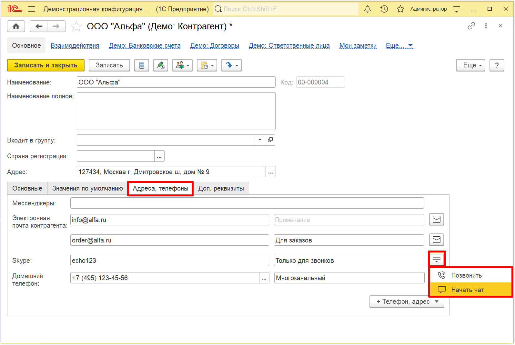515x345 pixels.
Task: Click the Администратор user name
Action: tap(429, 9)
